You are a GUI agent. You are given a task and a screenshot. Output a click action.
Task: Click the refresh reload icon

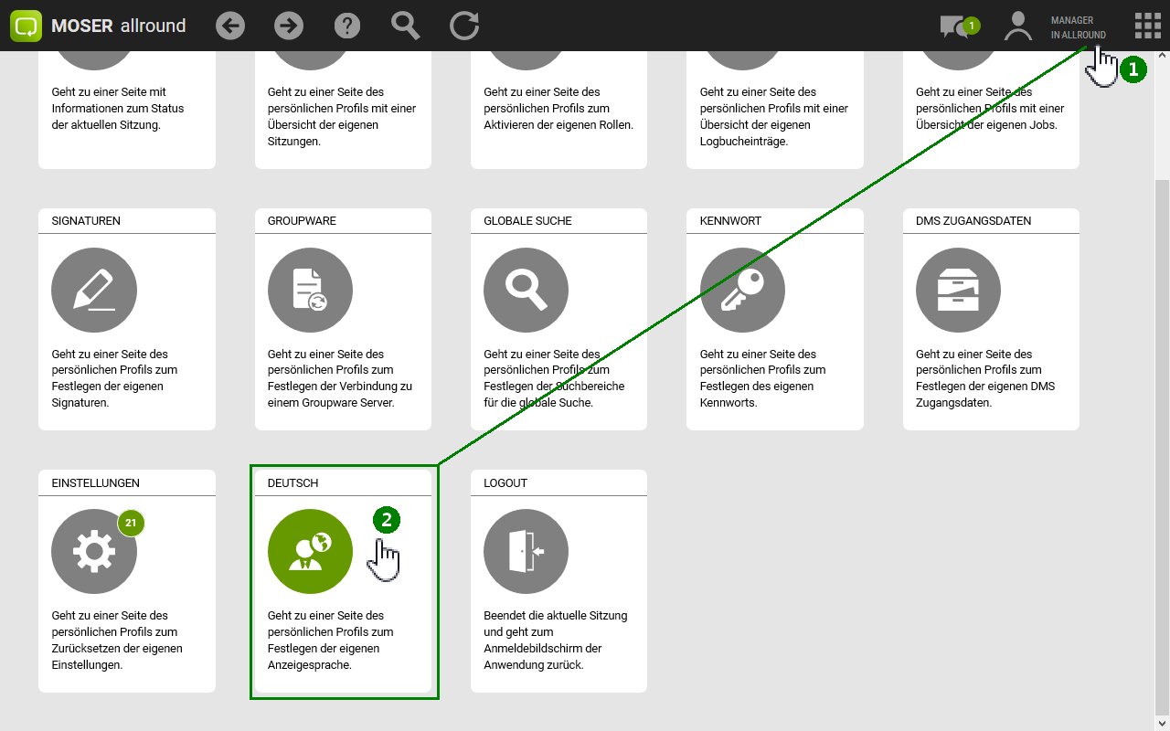click(x=464, y=26)
